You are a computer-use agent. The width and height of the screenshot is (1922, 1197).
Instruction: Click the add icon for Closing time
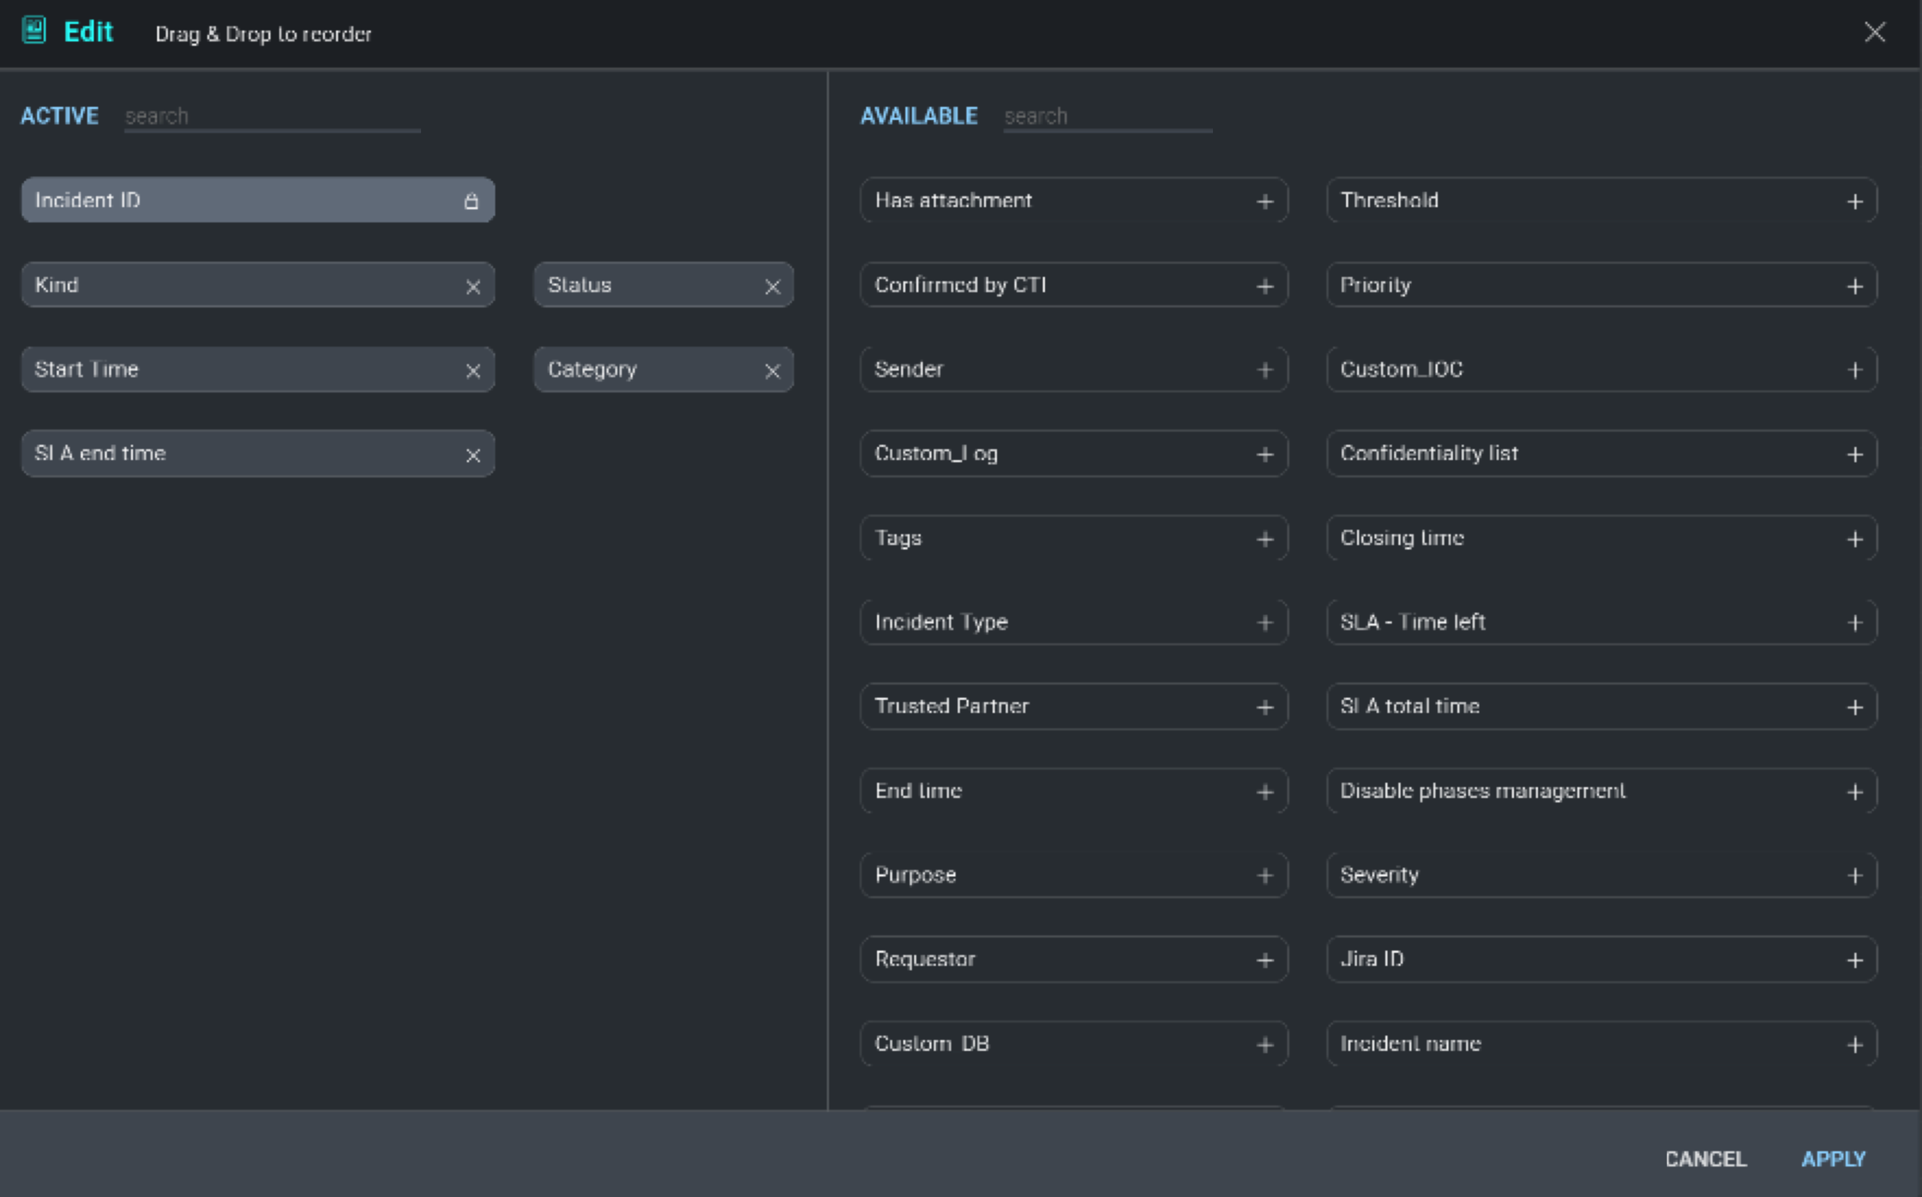(x=1857, y=539)
